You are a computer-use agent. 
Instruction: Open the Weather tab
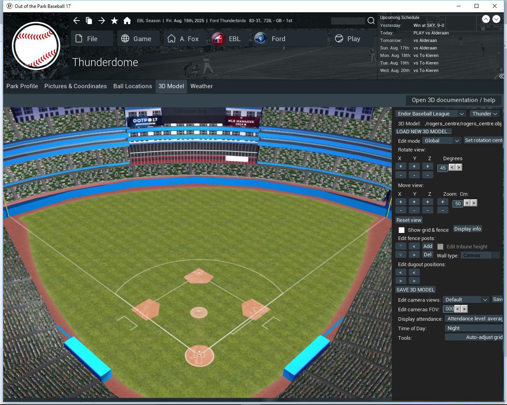[201, 86]
